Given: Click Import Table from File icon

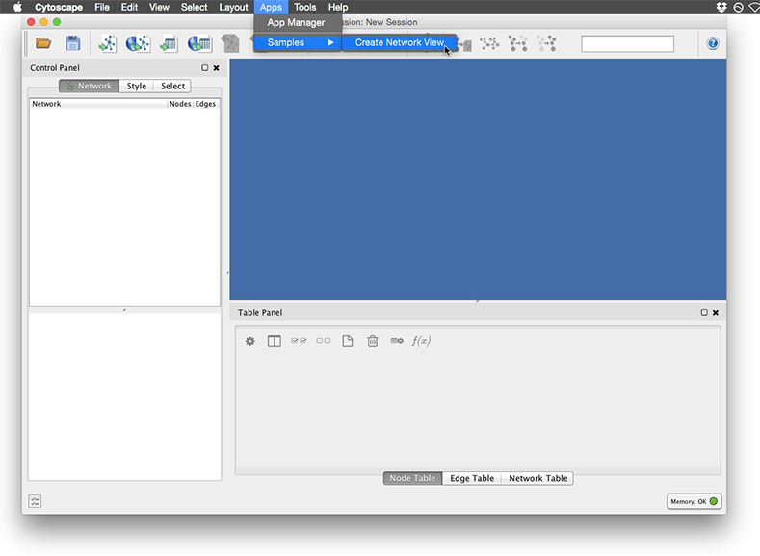Looking at the screenshot, I should [169, 43].
